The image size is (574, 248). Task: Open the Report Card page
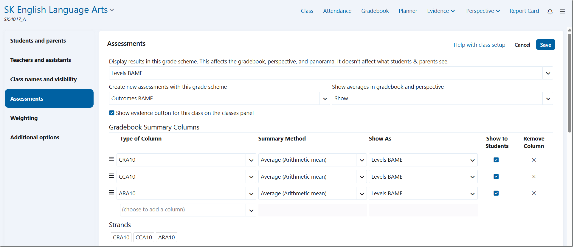pyautogui.click(x=524, y=11)
